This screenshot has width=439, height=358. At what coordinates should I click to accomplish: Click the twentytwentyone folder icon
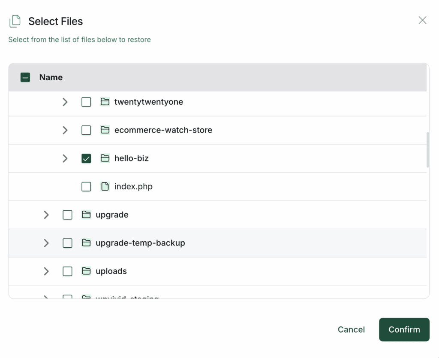pos(105,102)
